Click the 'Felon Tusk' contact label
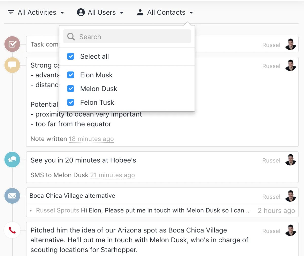The height and width of the screenshot is (256, 304). coord(97,102)
